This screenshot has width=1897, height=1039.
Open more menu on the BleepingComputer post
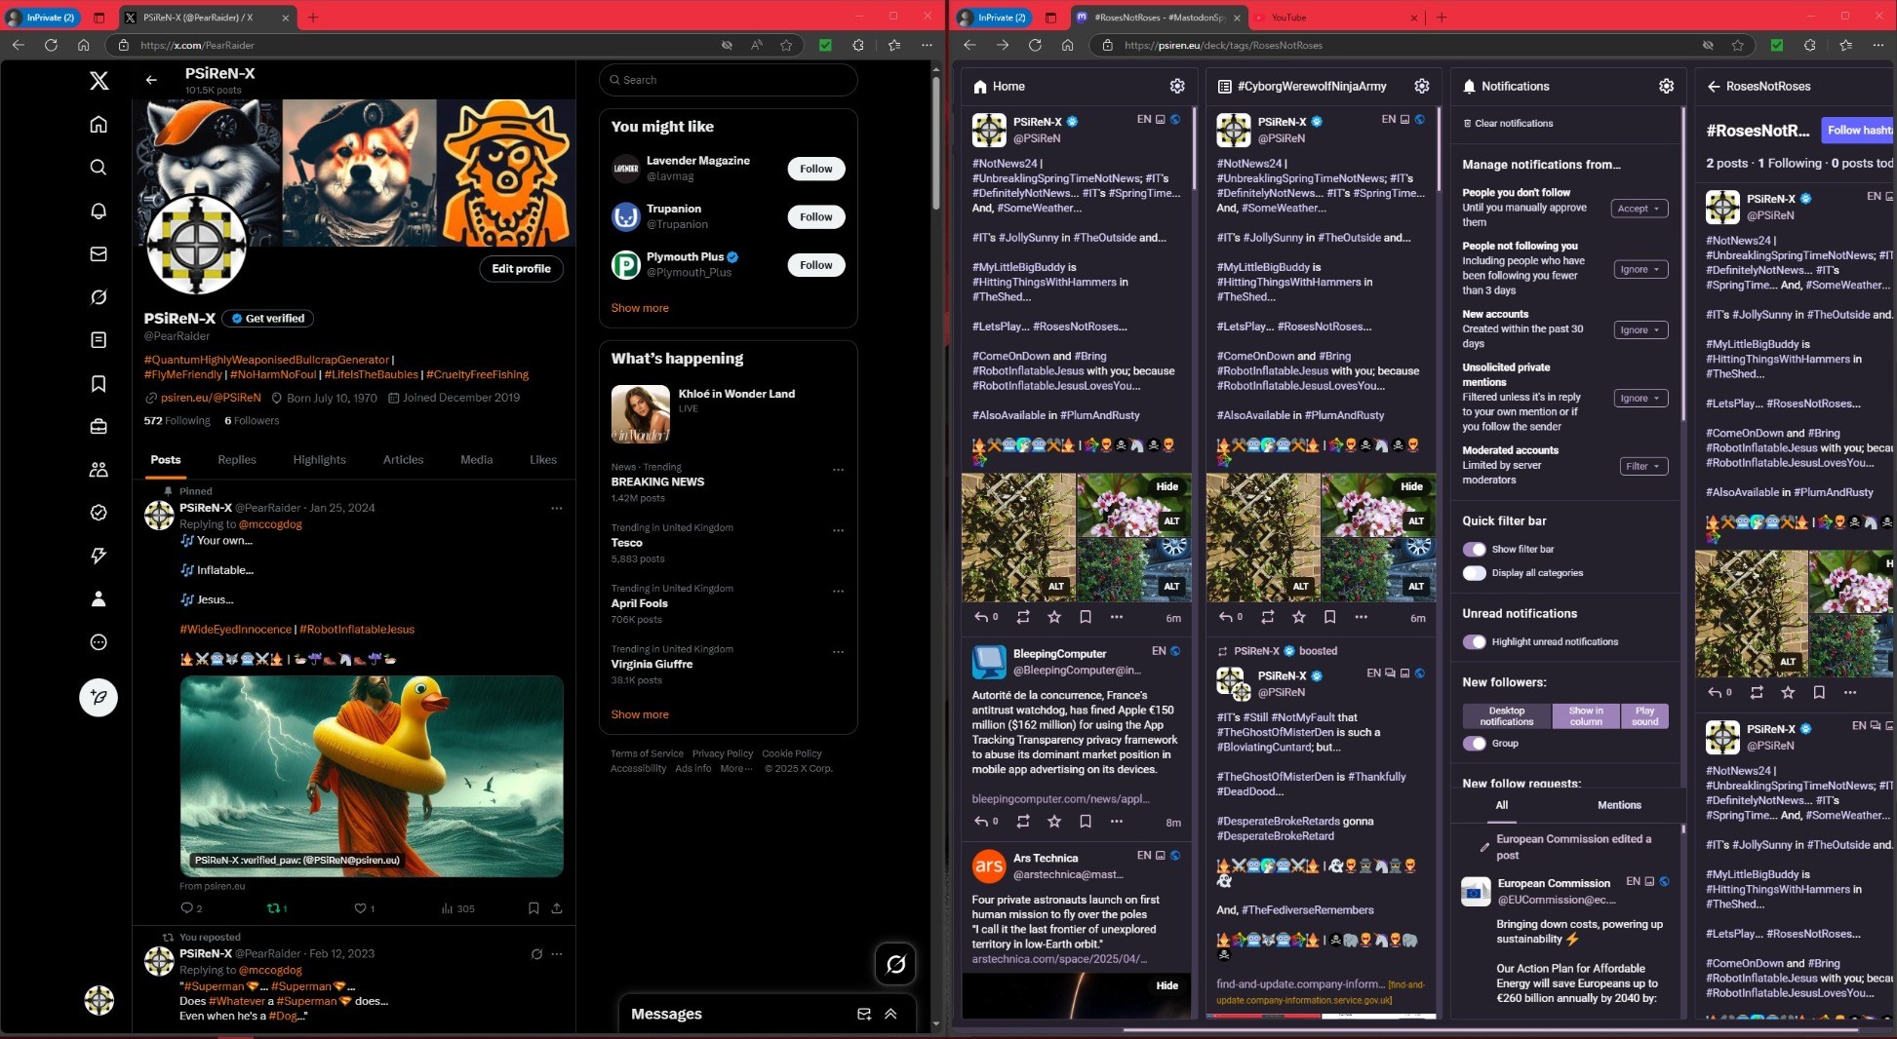[1117, 821]
